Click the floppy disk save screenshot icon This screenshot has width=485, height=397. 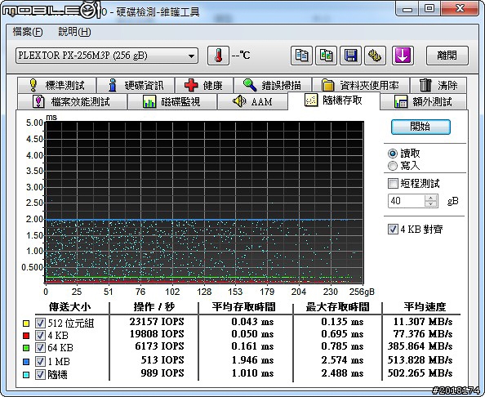pos(350,56)
